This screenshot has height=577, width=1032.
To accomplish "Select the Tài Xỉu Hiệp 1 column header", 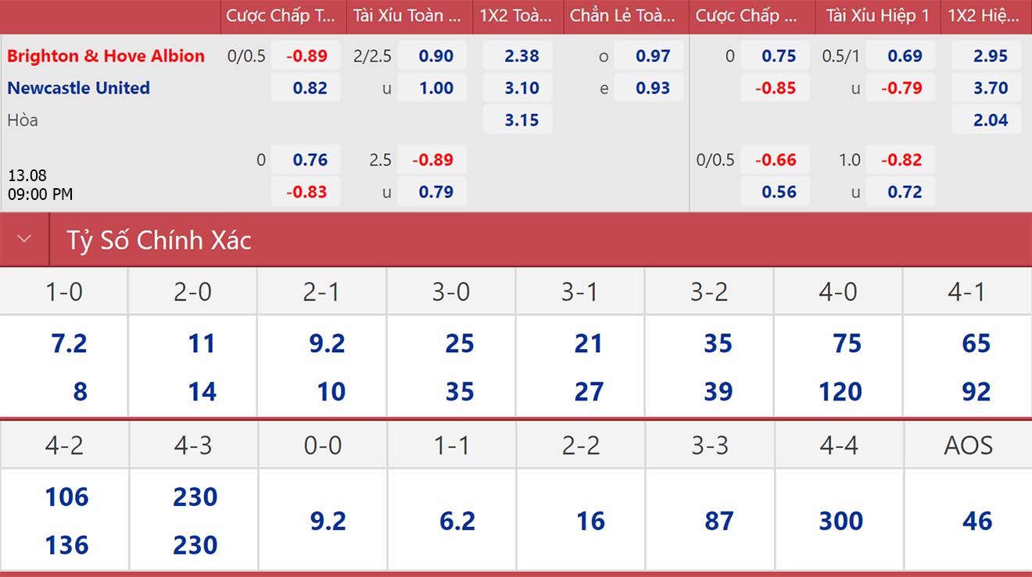I will 877,16.
